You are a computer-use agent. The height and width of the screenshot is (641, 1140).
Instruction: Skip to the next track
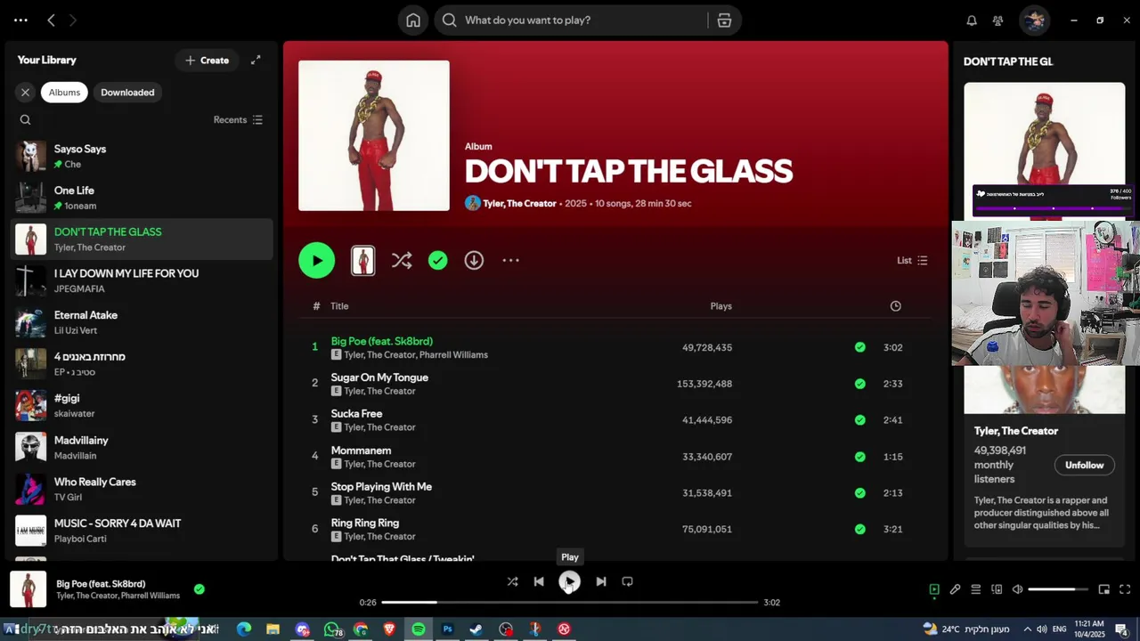coord(601,581)
